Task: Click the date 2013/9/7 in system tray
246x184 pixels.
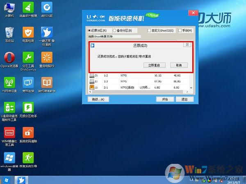Action: pyautogui.click(x=234, y=182)
